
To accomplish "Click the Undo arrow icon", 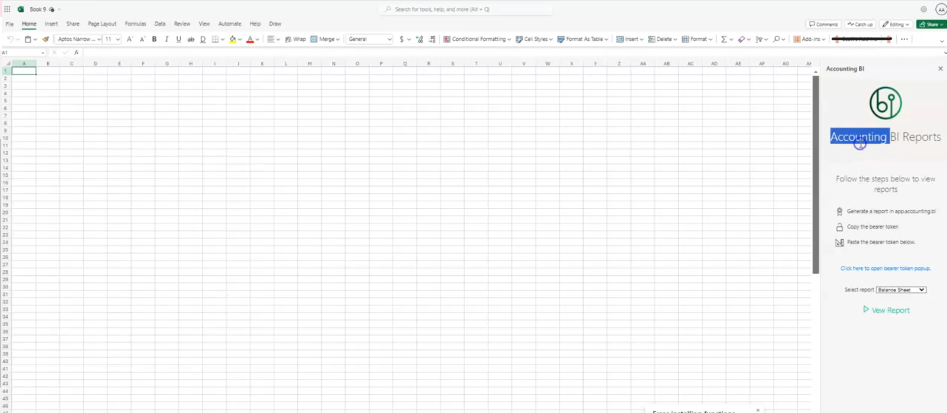I will (x=10, y=39).
